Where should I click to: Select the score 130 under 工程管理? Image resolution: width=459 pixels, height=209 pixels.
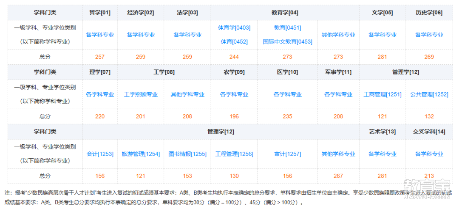point(234,176)
